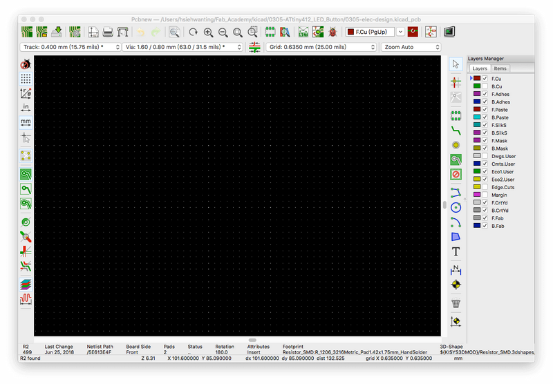Select the Route tracks tool
Screen dimensions: 553x384
[456, 129]
